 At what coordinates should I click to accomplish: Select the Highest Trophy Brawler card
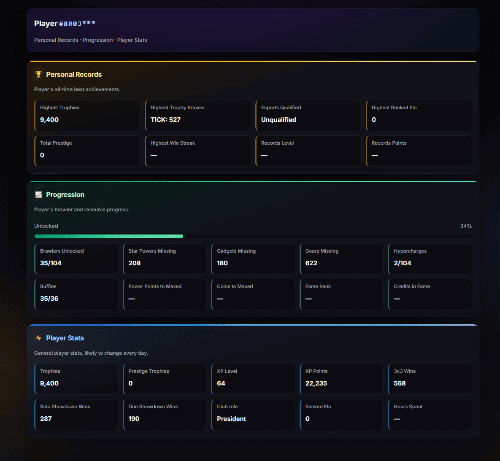(x=198, y=116)
